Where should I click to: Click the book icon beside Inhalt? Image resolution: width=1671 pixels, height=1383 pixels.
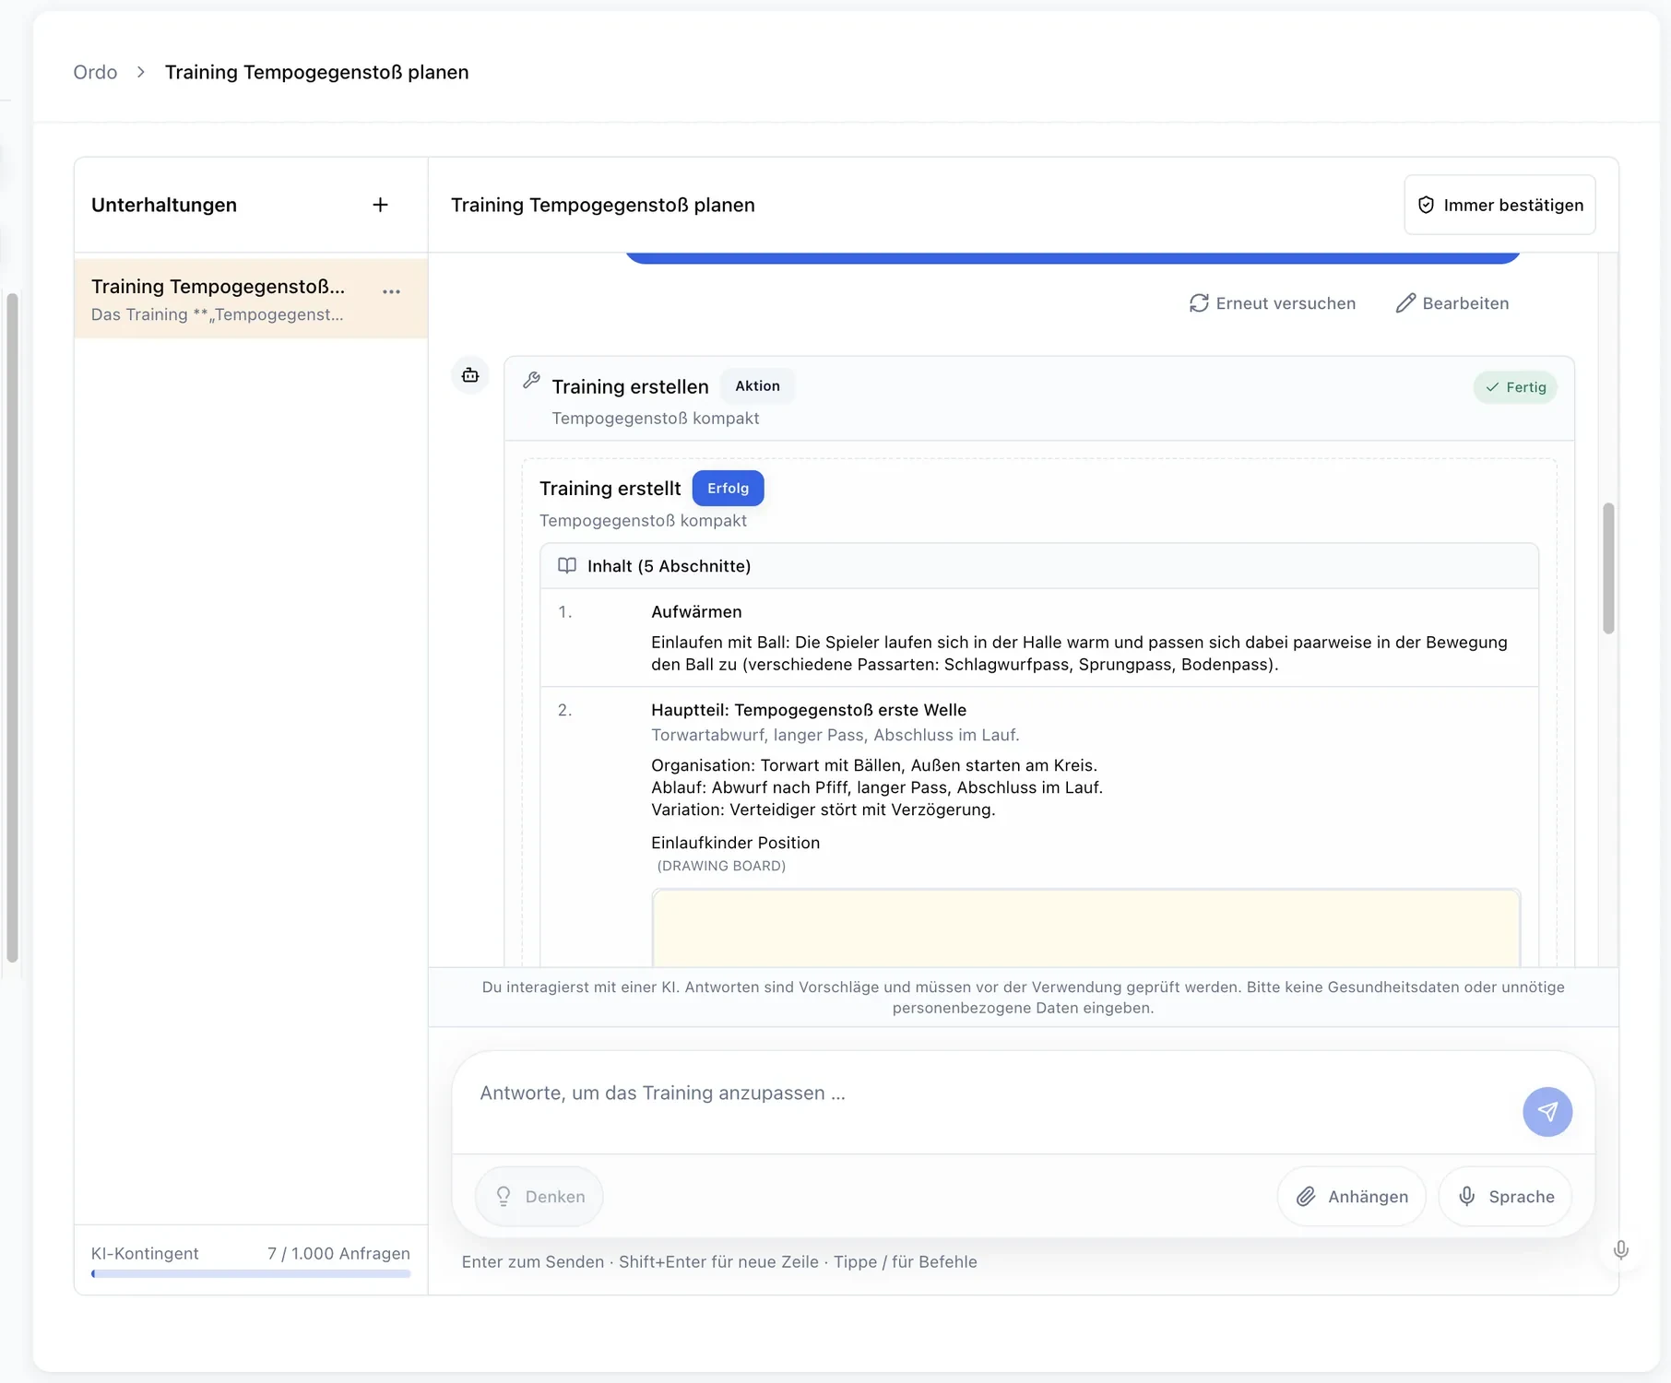pos(567,565)
